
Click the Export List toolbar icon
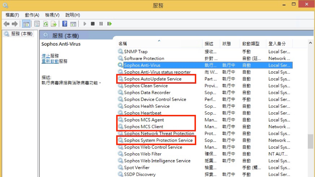[54, 24]
